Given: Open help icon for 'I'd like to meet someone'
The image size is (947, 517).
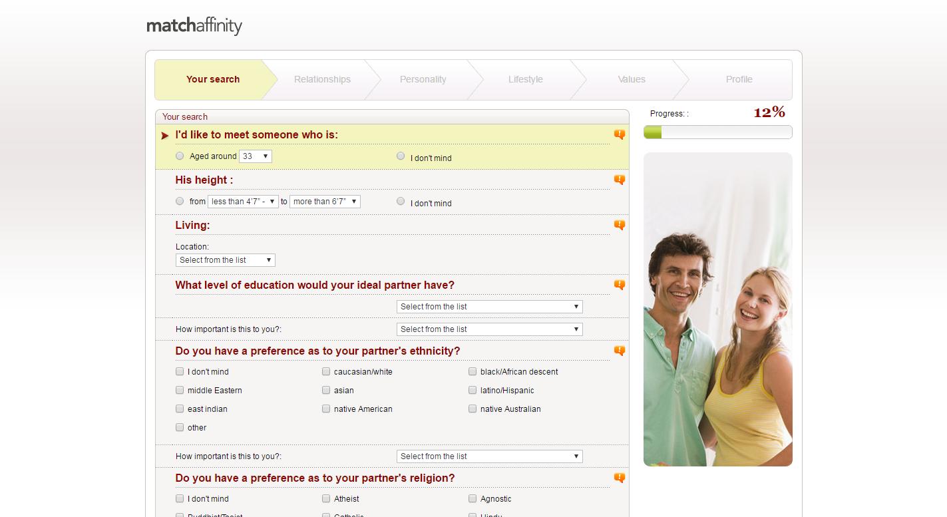Looking at the screenshot, I should (620, 135).
